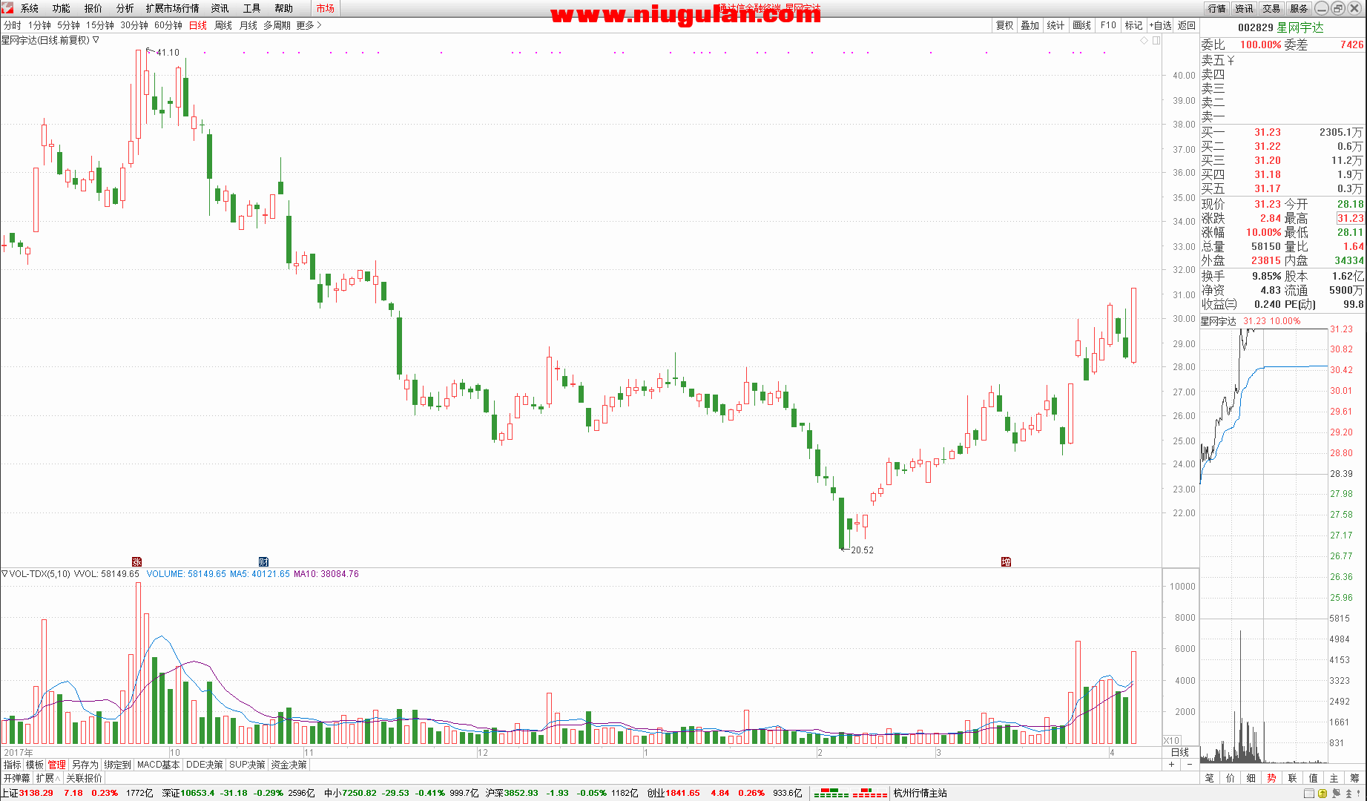
Task: Open the 扩展市场行情 menu
Action: [173, 8]
